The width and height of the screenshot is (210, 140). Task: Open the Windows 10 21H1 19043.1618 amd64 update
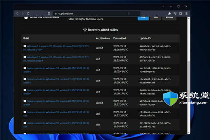point(56,81)
